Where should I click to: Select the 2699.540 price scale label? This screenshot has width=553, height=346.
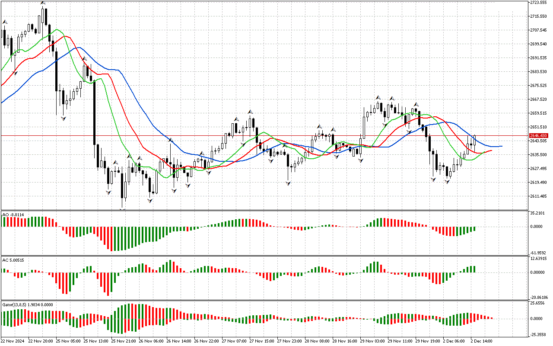pyautogui.click(x=539, y=44)
